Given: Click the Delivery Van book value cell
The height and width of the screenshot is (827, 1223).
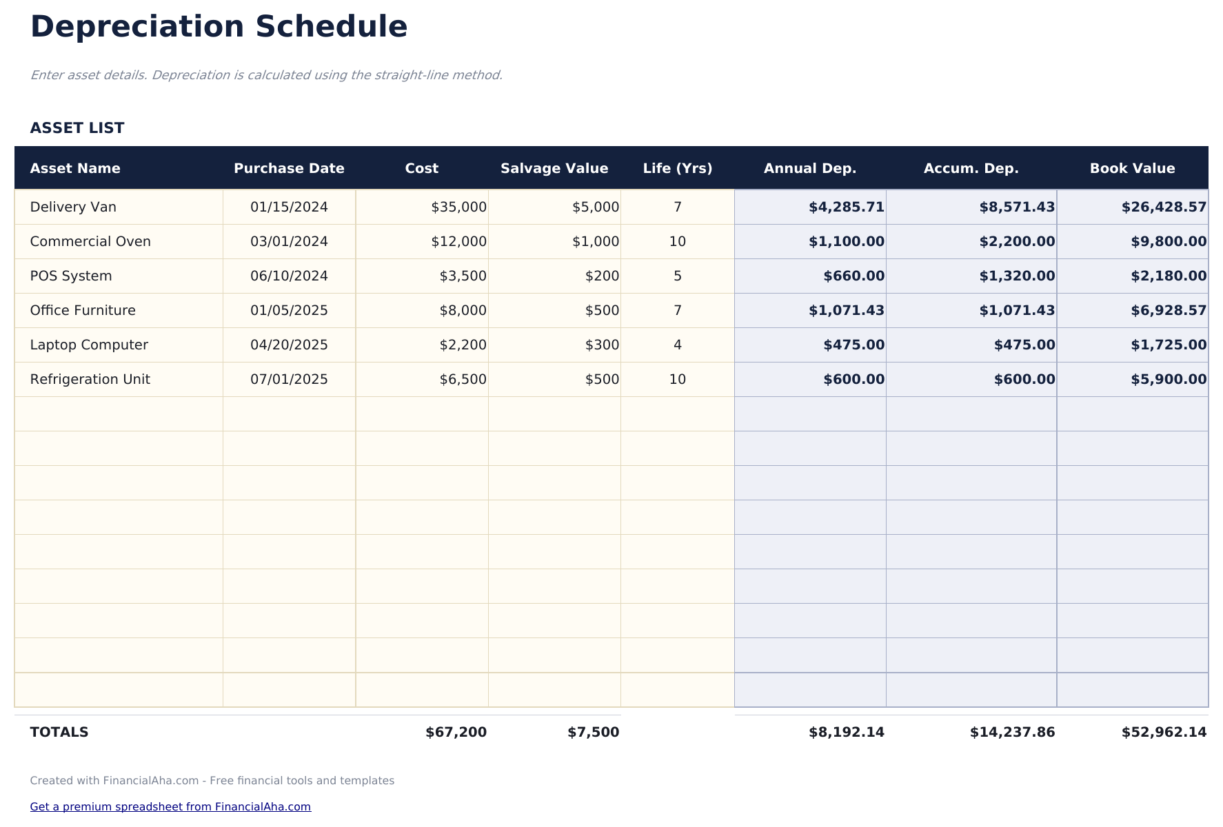Looking at the screenshot, I should [1133, 207].
